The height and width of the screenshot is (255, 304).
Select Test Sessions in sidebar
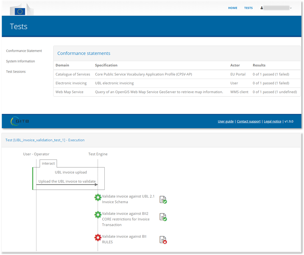tap(16, 72)
